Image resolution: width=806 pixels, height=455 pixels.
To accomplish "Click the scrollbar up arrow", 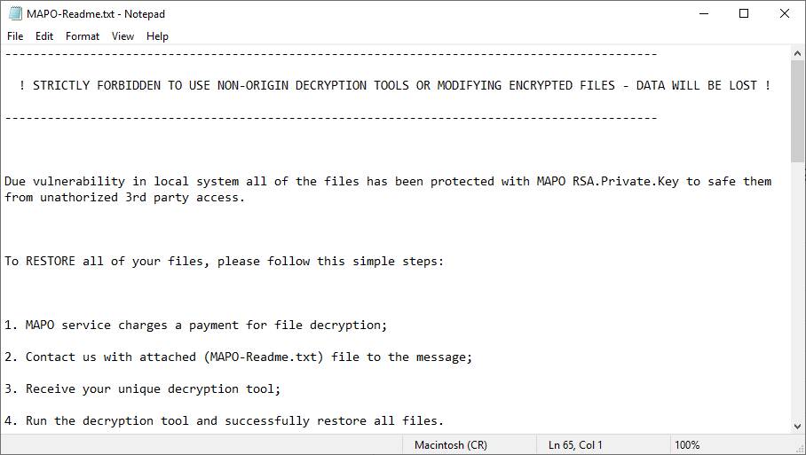I will tap(798, 53).
